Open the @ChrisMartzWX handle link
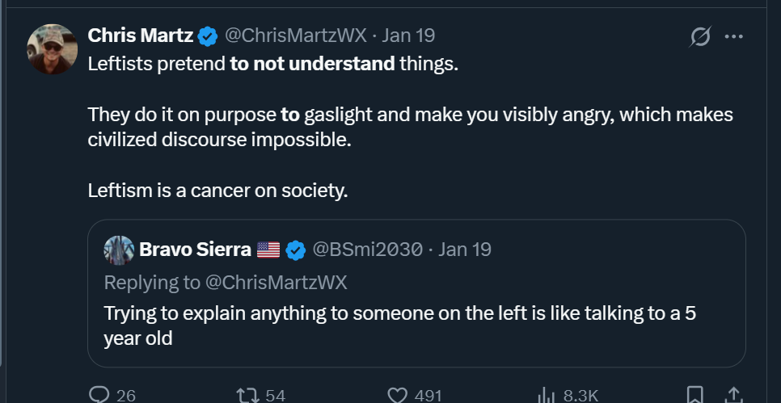This screenshot has width=781, height=403. [294, 36]
